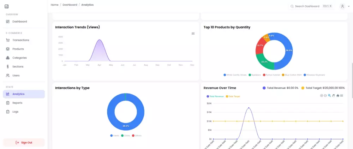Open the Revenue Over Time chart hamburger menu

click(341, 96)
